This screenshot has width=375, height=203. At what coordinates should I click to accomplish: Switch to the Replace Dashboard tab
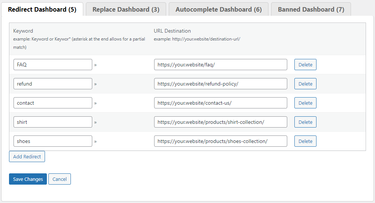pos(126,9)
